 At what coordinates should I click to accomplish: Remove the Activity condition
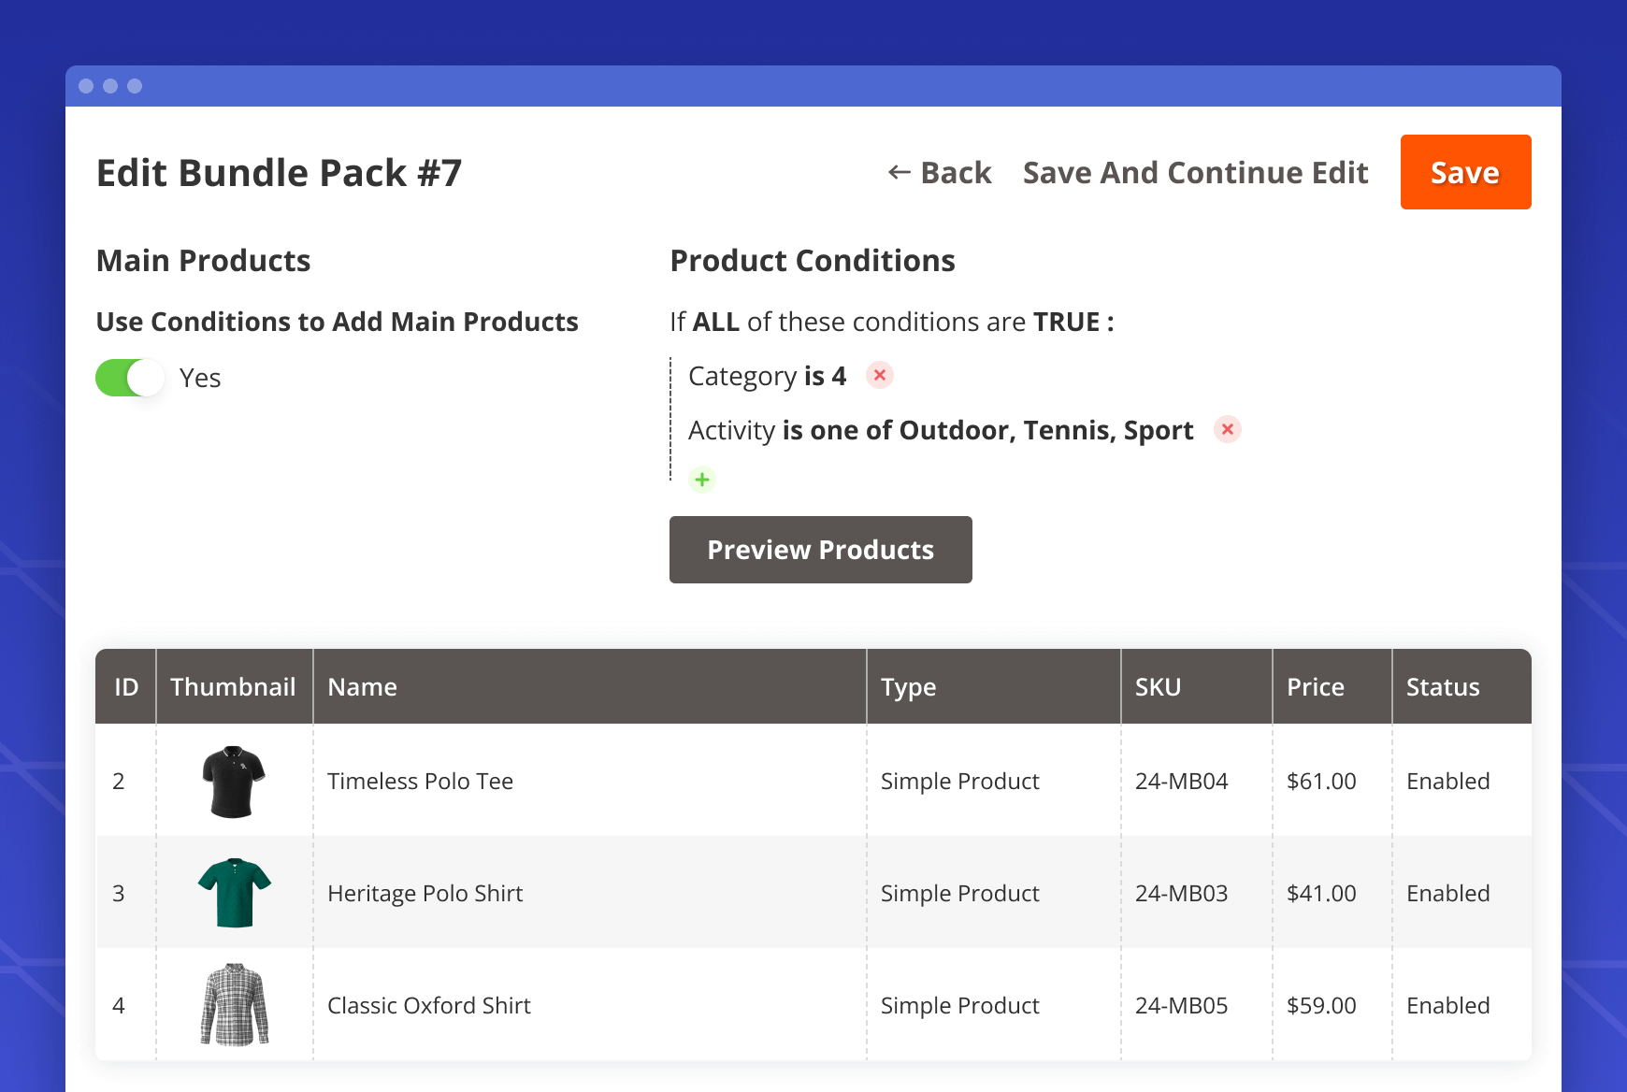pos(1228,429)
